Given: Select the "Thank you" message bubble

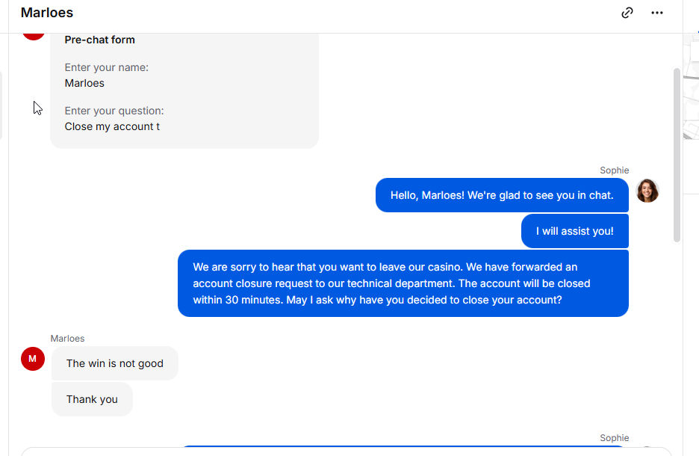Looking at the screenshot, I should point(93,399).
